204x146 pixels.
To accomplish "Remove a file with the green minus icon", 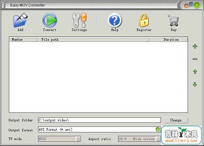I will point(195,59).
